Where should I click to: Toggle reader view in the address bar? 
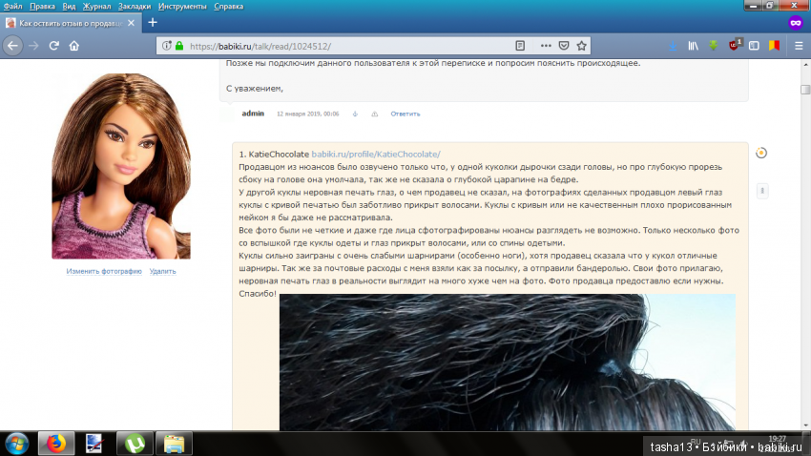click(x=520, y=45)
